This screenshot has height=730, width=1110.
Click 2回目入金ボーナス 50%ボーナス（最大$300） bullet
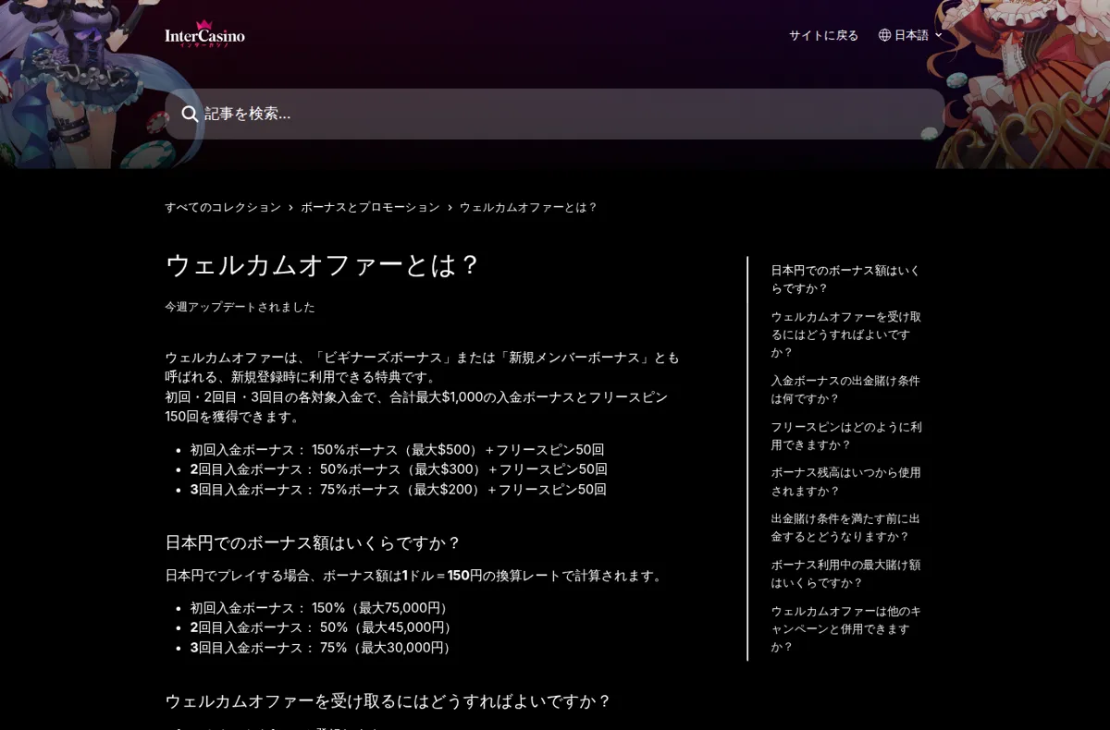pyautogui.click(x=399, y=469)
